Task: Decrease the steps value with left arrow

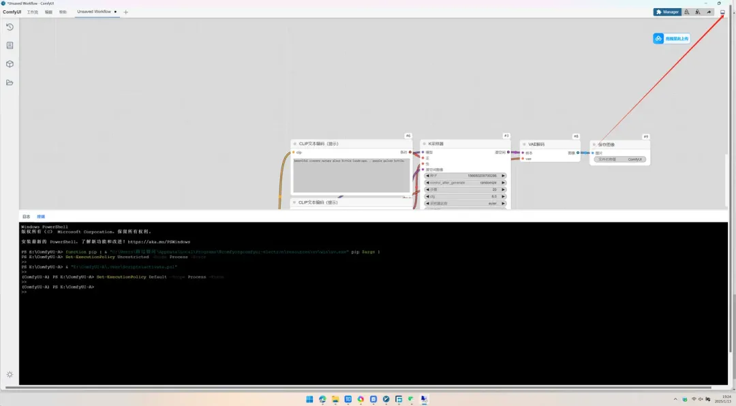Action: tap(427, 189)
